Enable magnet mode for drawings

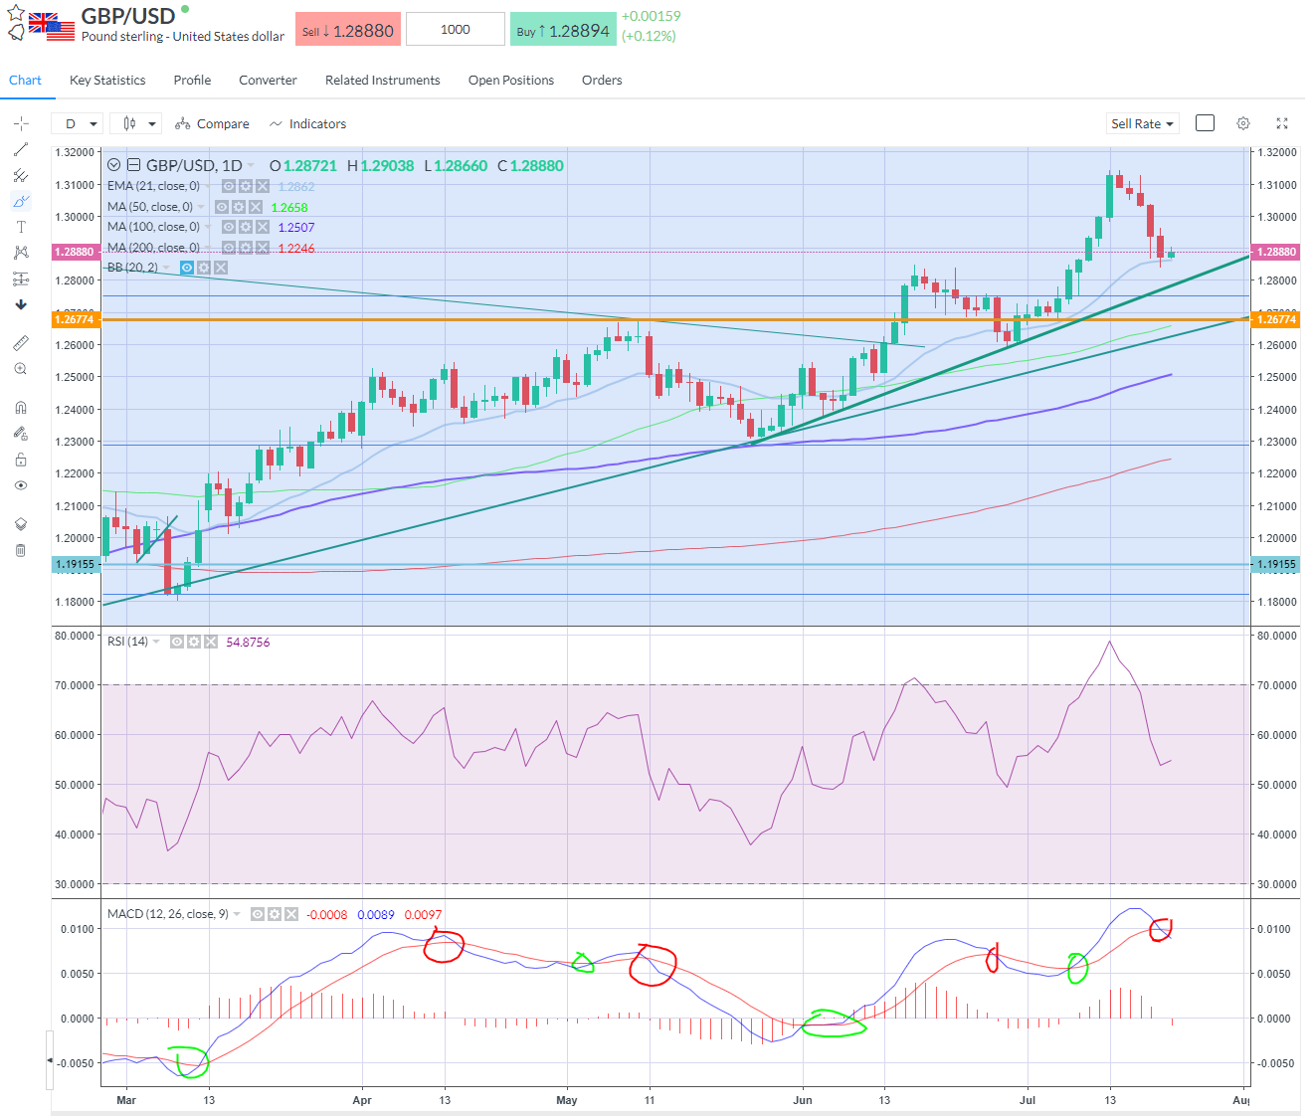point(21,408)
